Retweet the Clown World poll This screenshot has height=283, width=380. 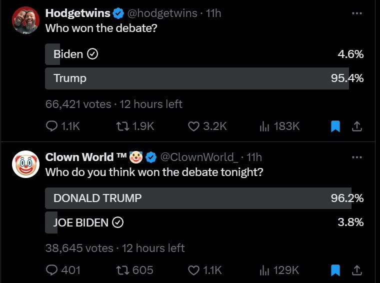click(122, 270)
